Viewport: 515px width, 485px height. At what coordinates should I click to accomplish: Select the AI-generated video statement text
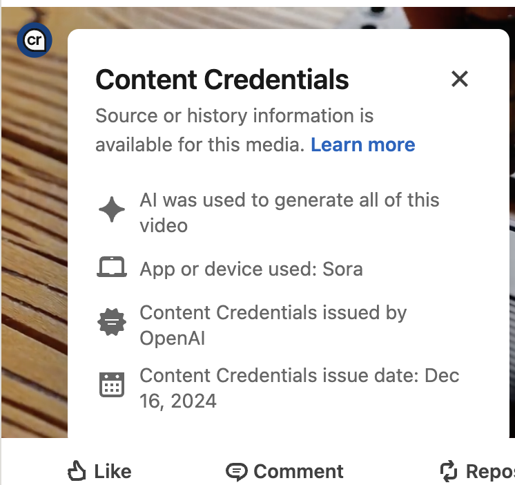[x=289, y=212]
